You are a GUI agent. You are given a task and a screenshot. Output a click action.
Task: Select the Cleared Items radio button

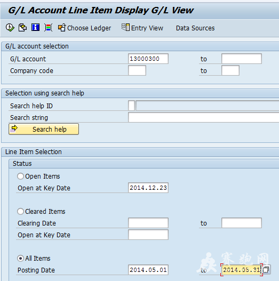click(20, 211)
